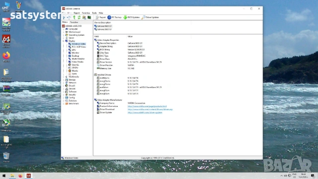The image size is (318, 179).
Task: Open Driver Updates from the toolbar
Action: tap(150, 17)
